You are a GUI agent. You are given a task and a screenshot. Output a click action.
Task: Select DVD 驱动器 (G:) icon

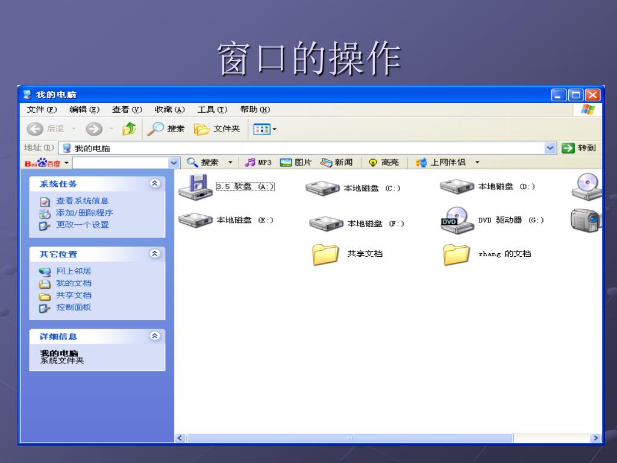pyautogui.click(x=457, y=220)
